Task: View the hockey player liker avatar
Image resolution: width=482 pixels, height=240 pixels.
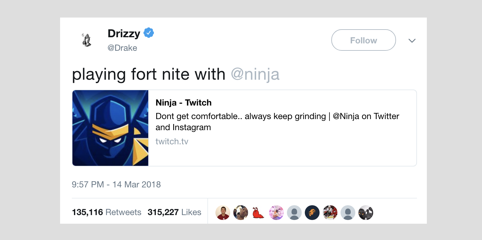Action: pos(330,212)
